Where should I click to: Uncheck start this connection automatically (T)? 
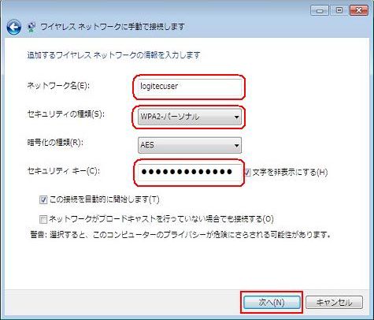[43, 199]
